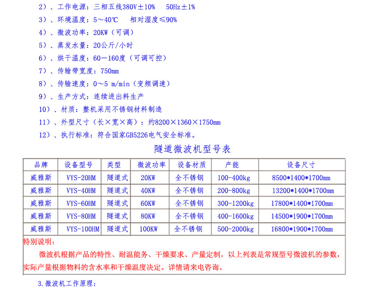
Task: Click '威雅斯' in the VYS-20HM row
Action: coord(41,178)
